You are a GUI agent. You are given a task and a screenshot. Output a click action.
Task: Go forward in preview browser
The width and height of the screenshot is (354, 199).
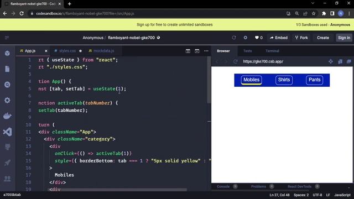pyautogui.click(x=226, y=61)
